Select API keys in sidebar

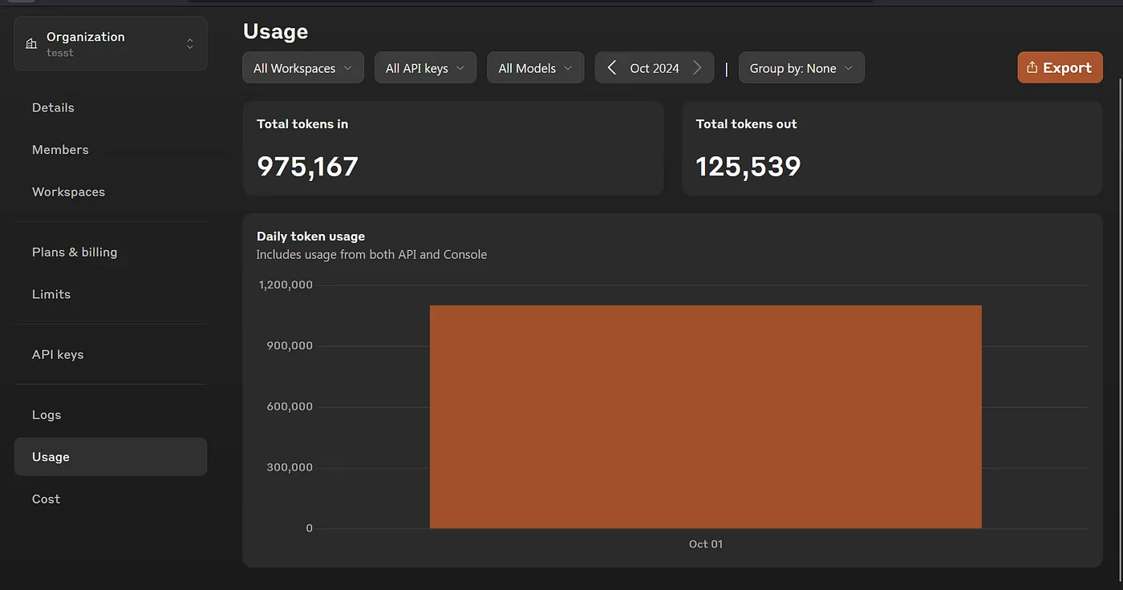point(58,354)
